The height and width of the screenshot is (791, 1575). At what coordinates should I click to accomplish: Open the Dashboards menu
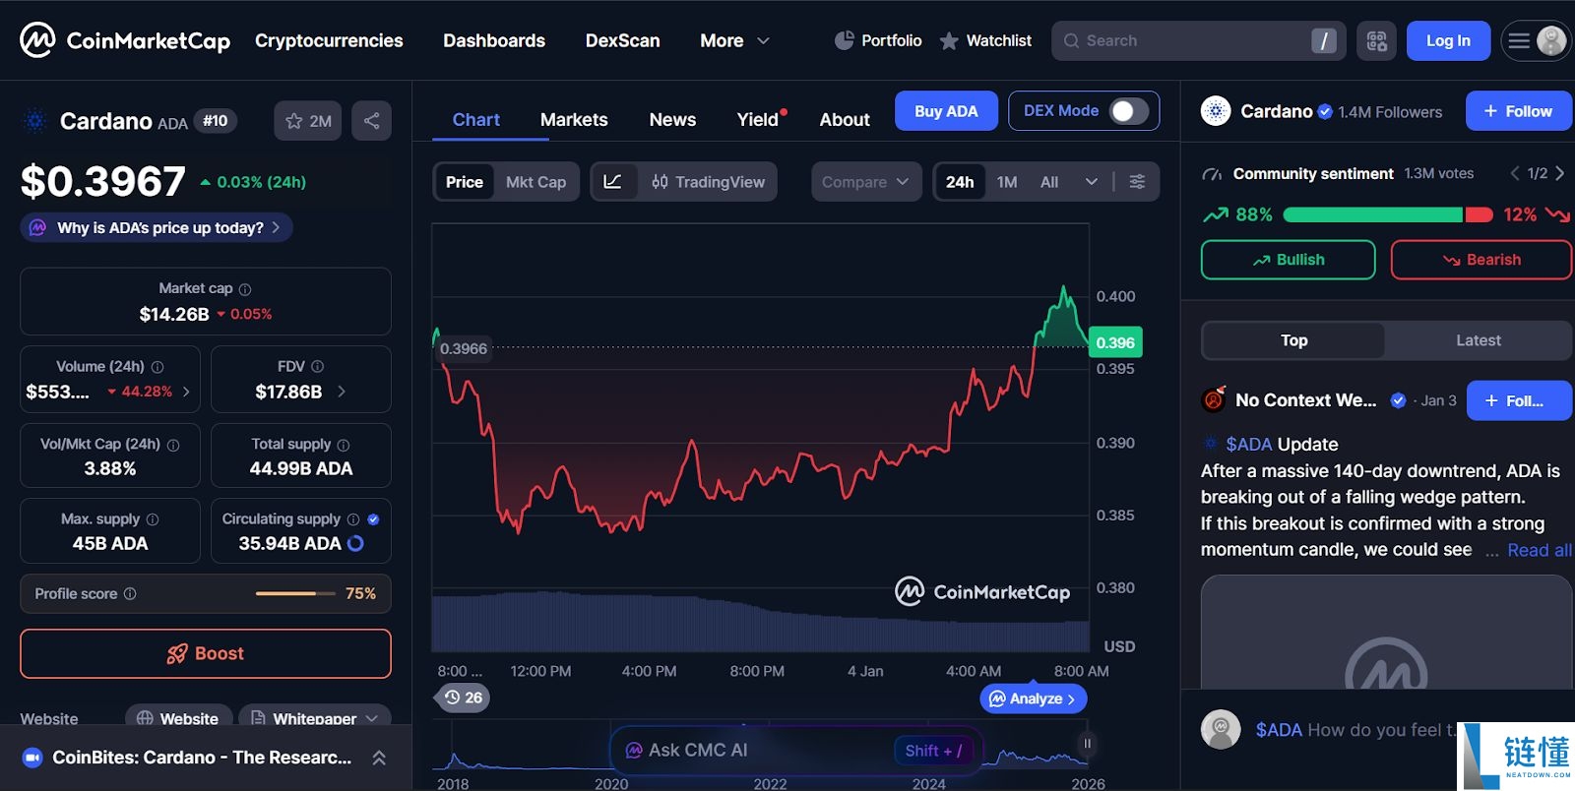point(494,40)
